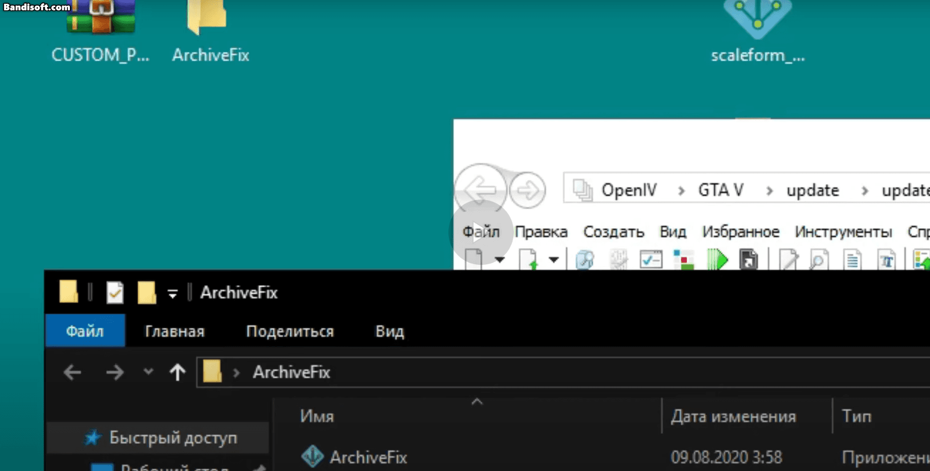Open the Избранное menu in OpenIV
Screen dimensions: 930x471
pos(741,232)
